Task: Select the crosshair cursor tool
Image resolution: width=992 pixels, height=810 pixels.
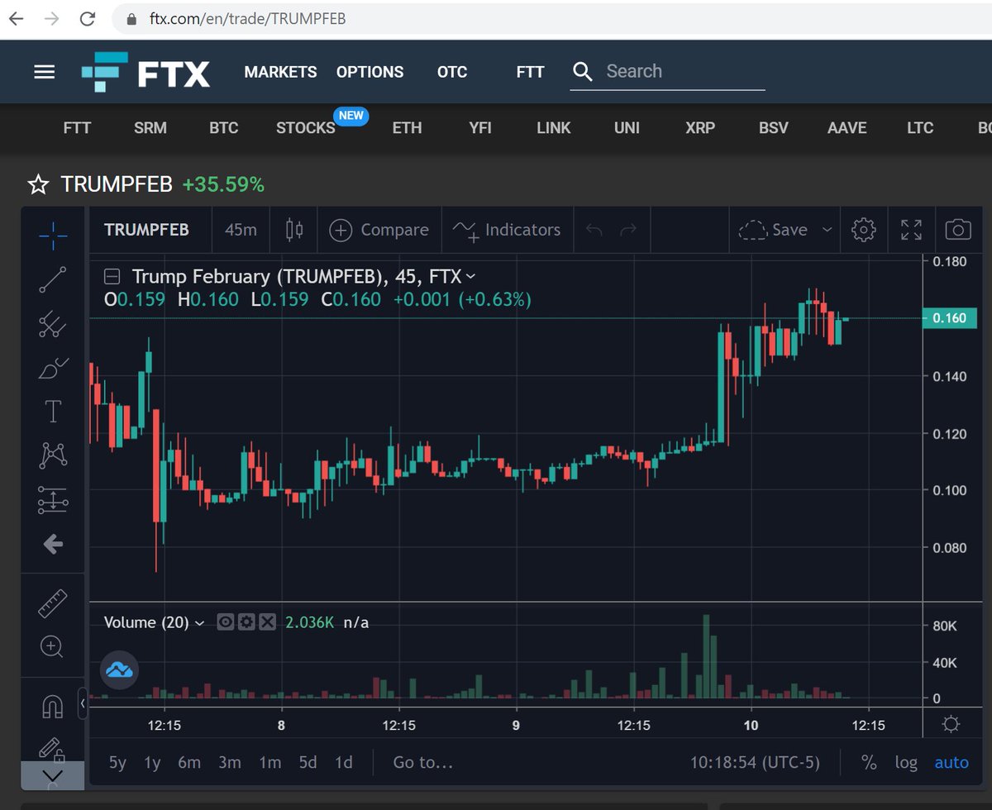Action: pos(52,236)
